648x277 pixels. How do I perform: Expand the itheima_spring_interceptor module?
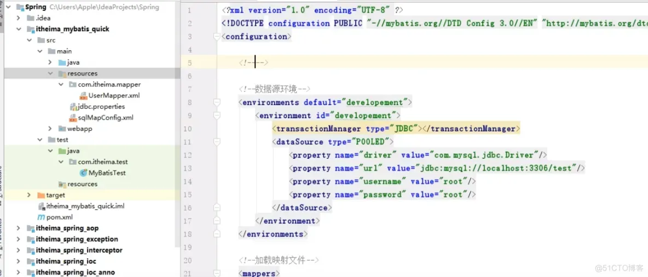(x=18, y=250)
